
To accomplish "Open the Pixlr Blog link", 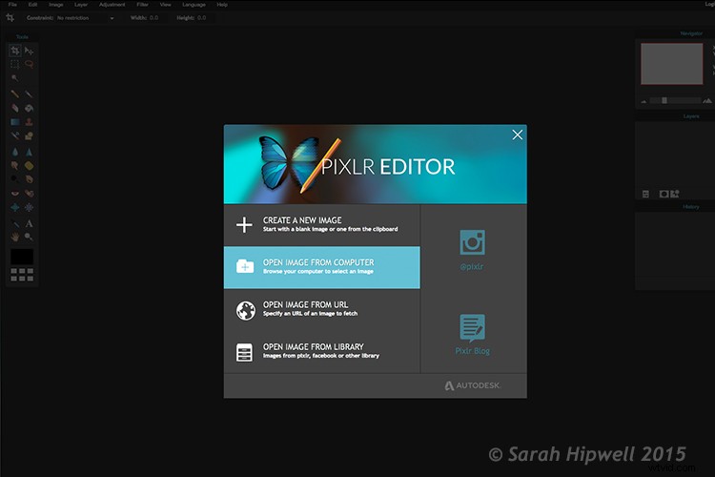I will click(x=473, y=335).
